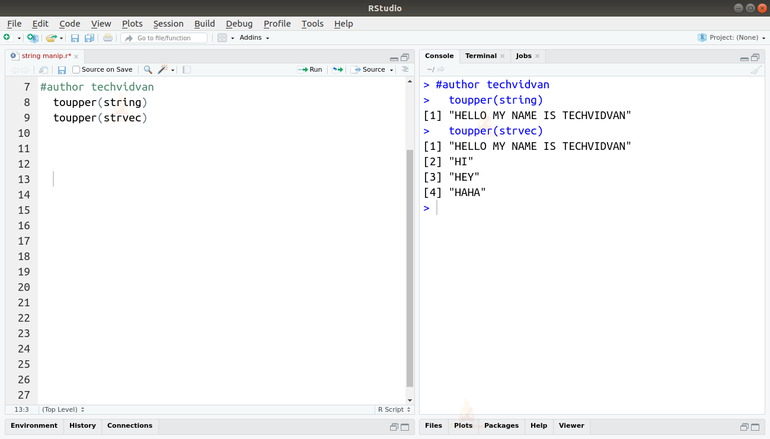Create a new project using the toolbar icon

pyautogui.click(x=31, y=37)
